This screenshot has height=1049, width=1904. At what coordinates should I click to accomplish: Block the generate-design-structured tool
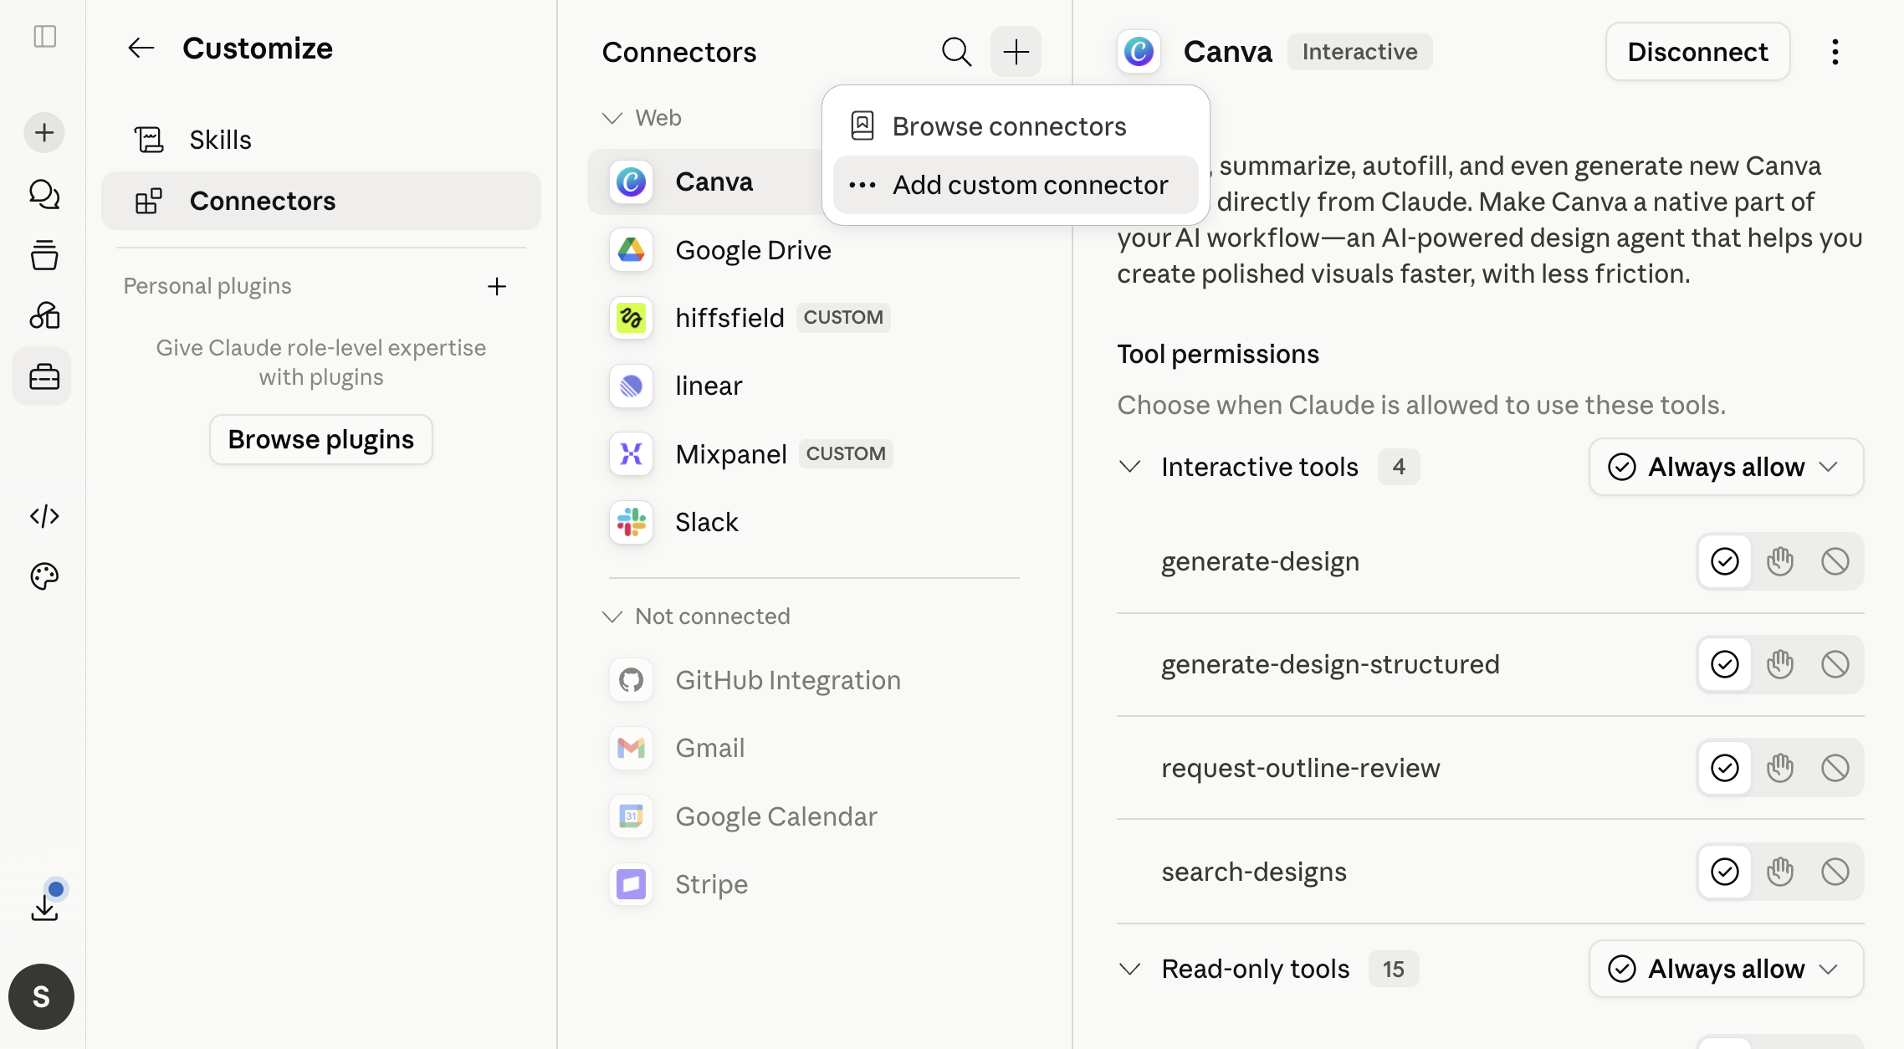tap(1835, 664)
